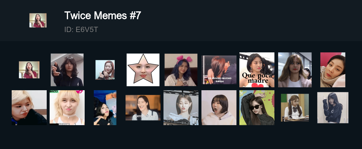Choose the girl in pink fluffy jacket

tap(295, 70)
